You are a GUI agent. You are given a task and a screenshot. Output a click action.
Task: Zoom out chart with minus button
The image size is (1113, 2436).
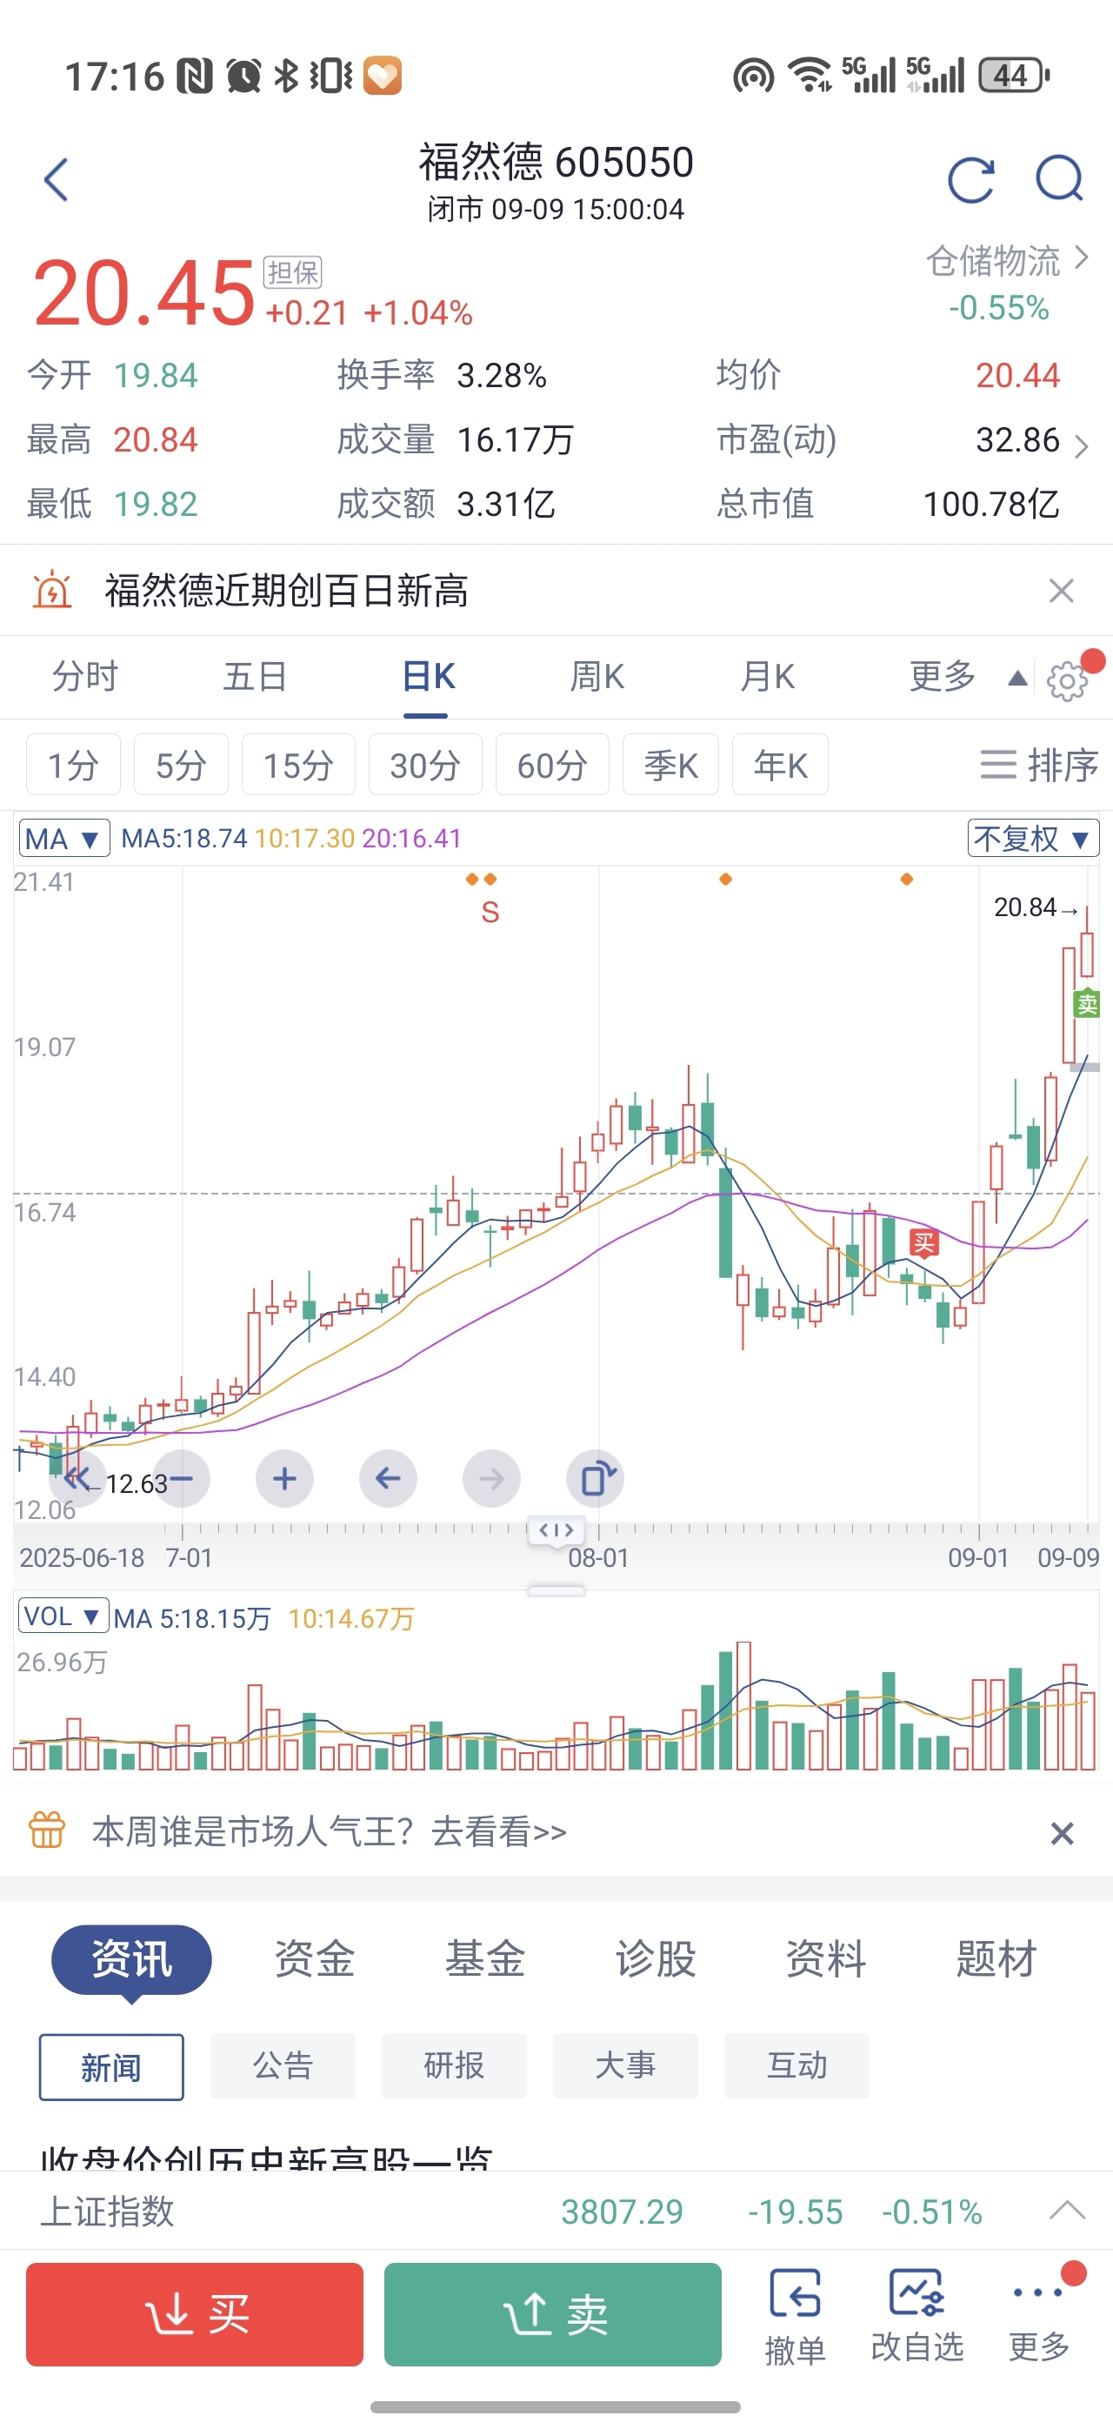(x=182, y=1478)
